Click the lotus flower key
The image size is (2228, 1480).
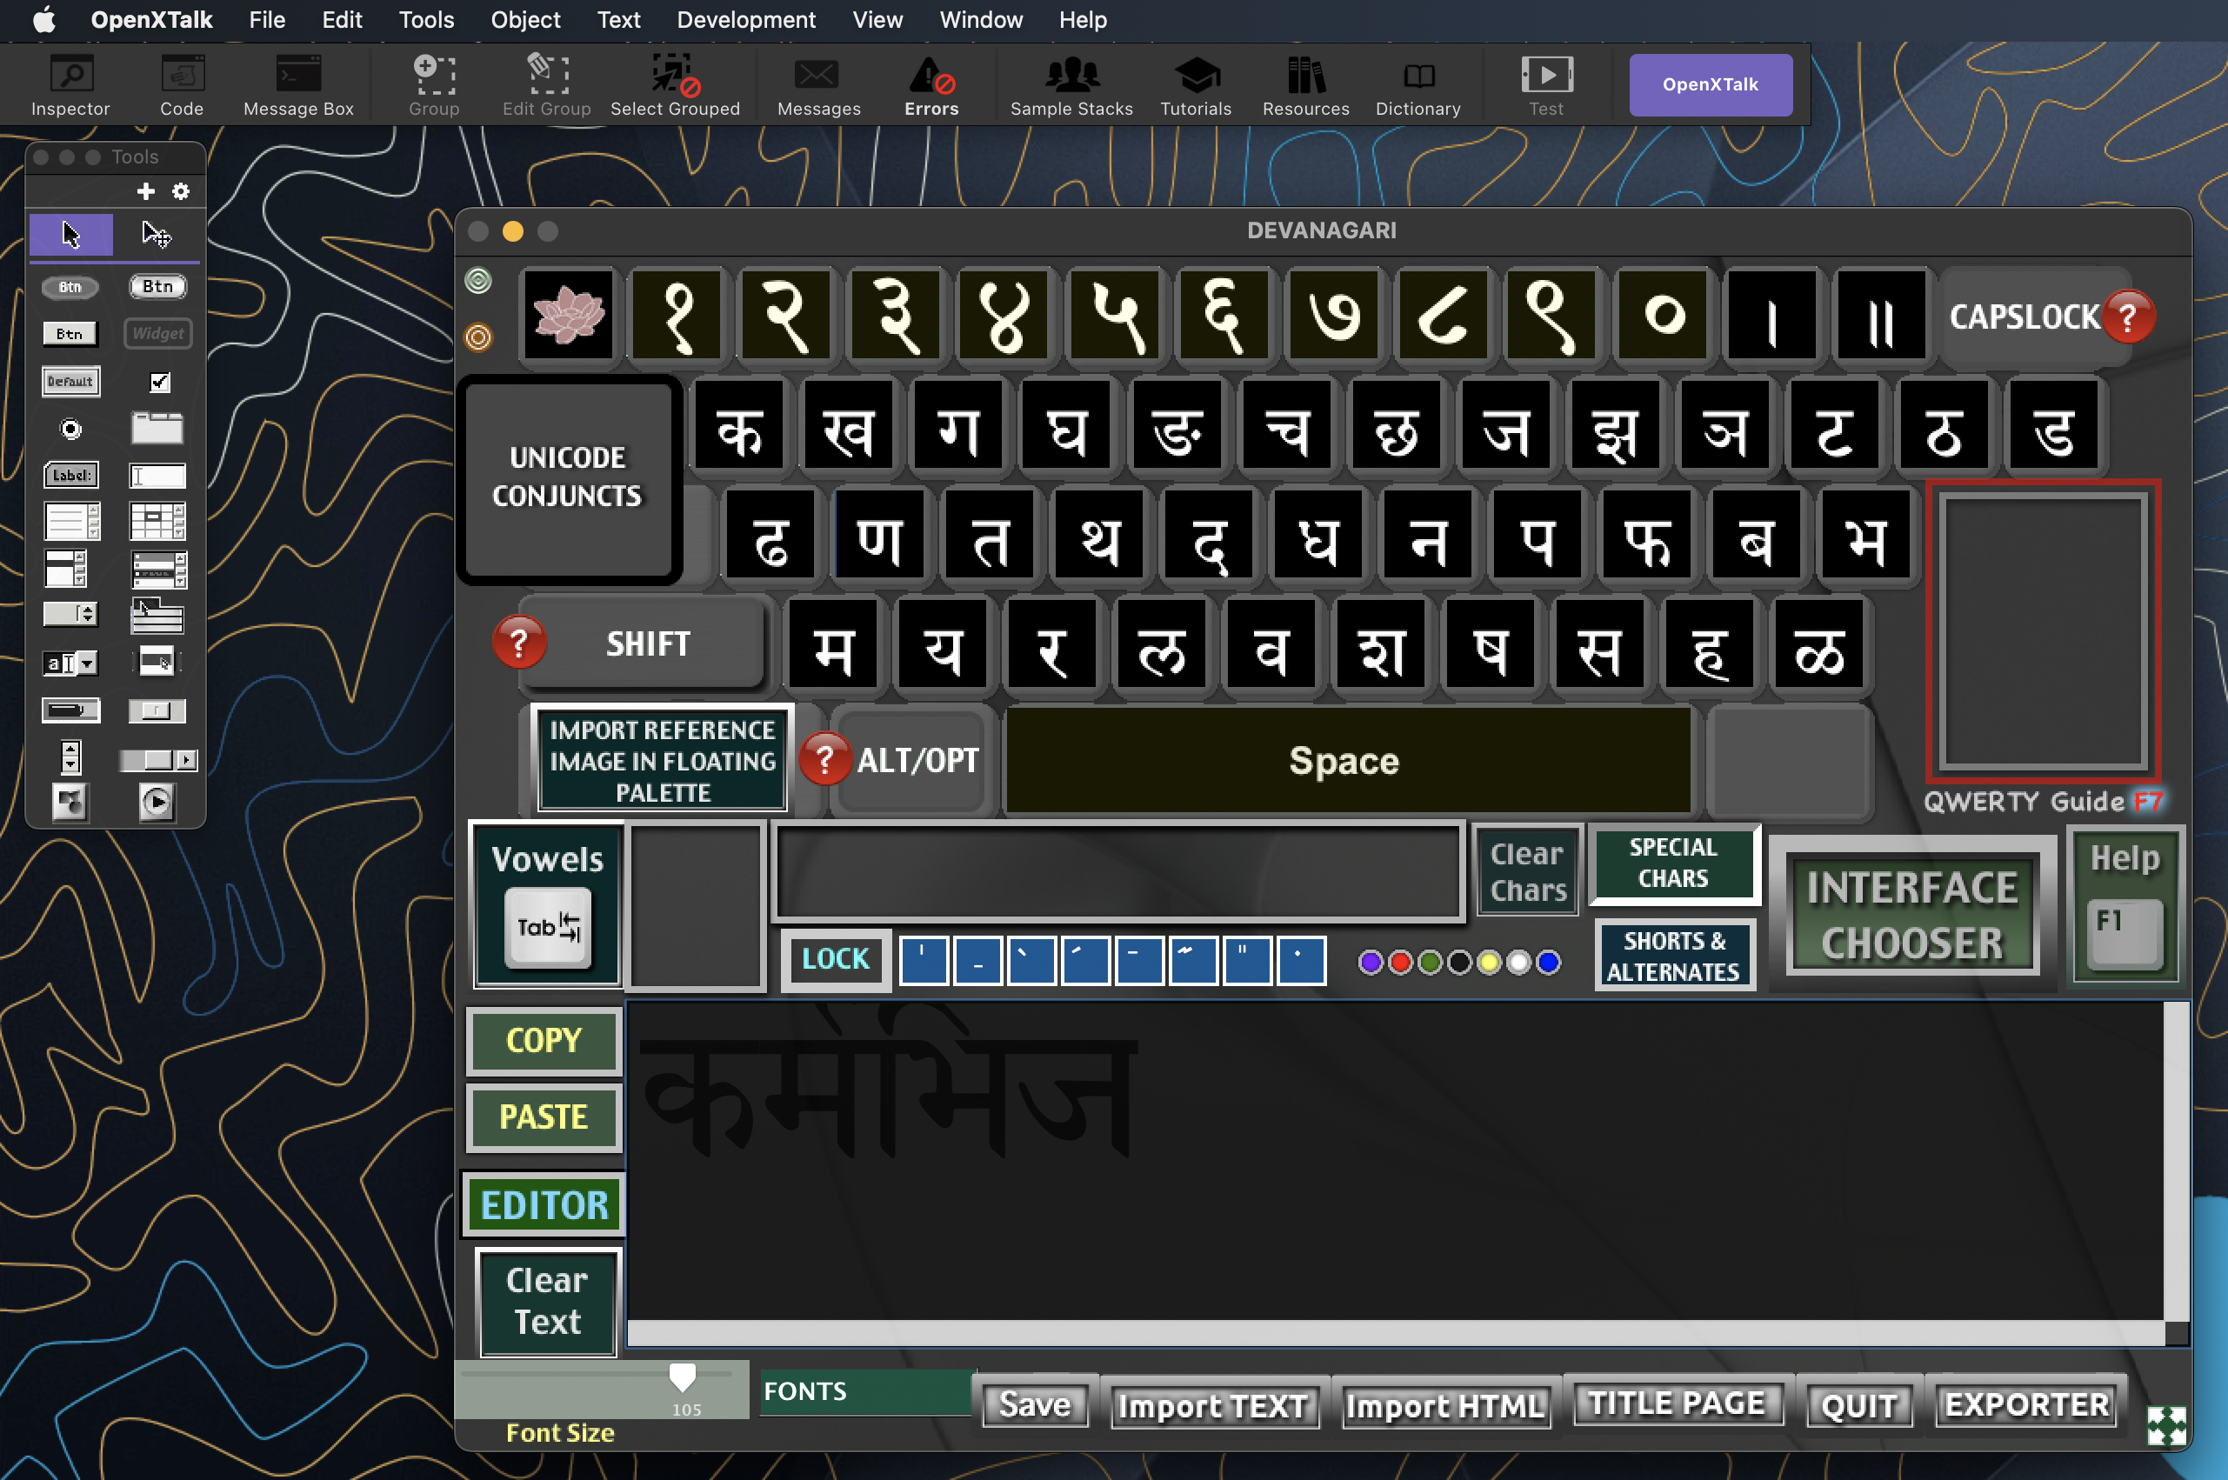tap(568, 314)
